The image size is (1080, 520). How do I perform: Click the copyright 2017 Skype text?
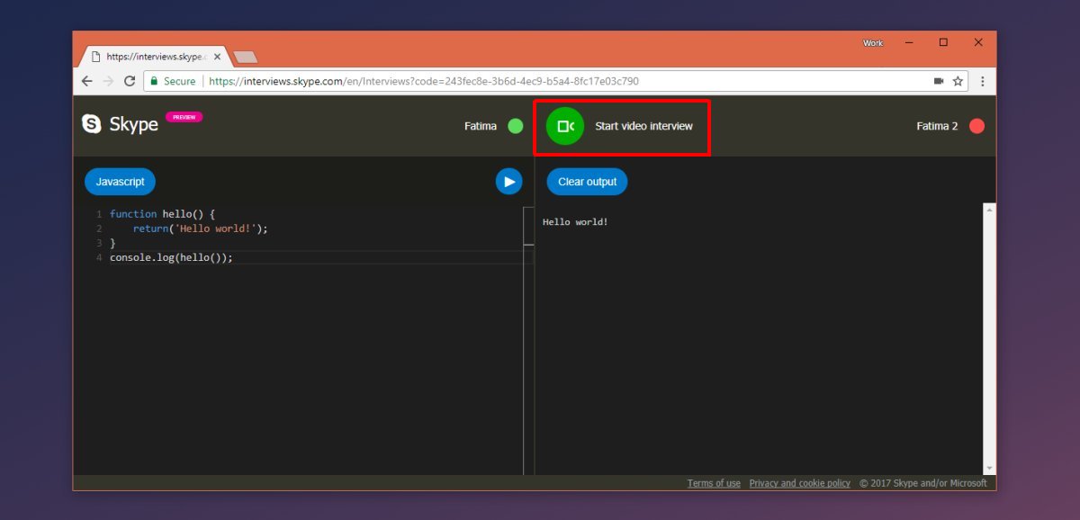tap(922, 483)
